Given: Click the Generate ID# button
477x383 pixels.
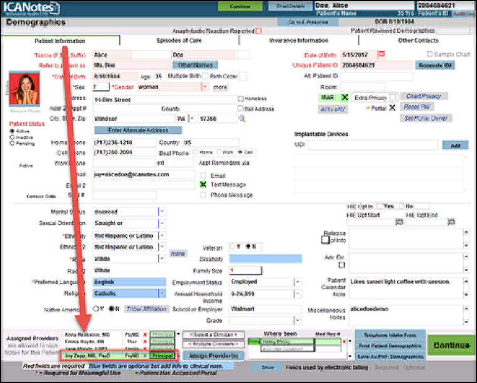Looking at the screenshot, I should coord(435,65).
